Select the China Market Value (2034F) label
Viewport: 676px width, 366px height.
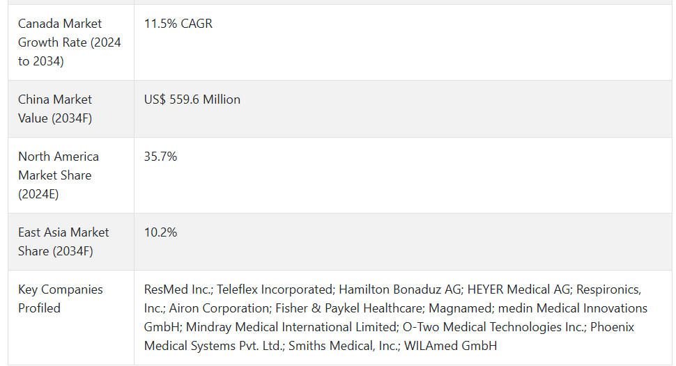(x=55, y=109)
